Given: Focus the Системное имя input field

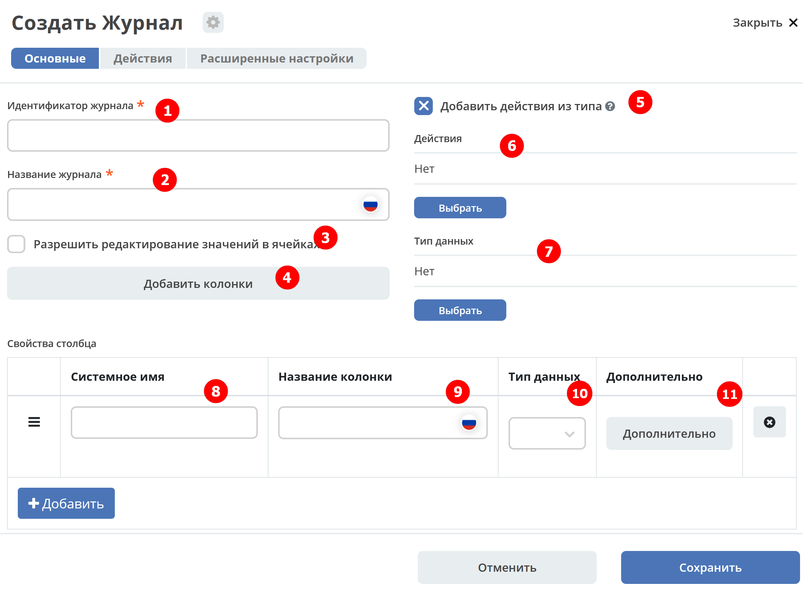Looking at the screenshot, I should pos(164,423).
